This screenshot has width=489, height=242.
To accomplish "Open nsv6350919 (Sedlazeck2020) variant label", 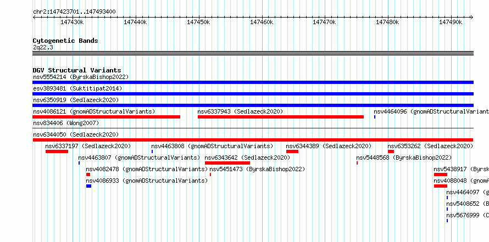I will [x=76, y=100].
